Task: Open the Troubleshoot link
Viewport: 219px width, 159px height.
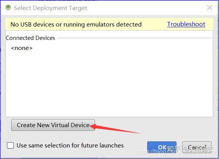Action: [x=186, y=24]
